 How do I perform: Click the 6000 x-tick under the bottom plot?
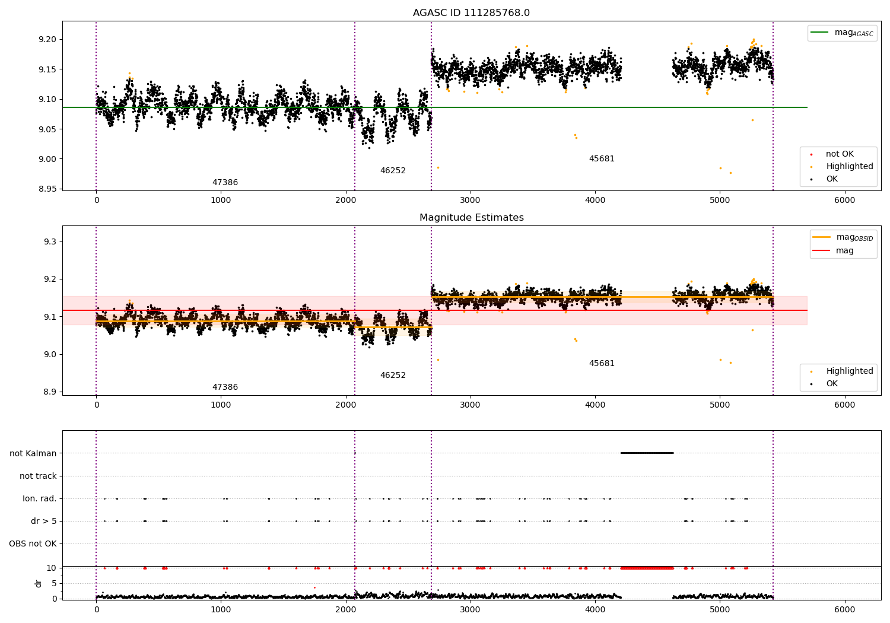pyautogui.click(x=845, y=610)
